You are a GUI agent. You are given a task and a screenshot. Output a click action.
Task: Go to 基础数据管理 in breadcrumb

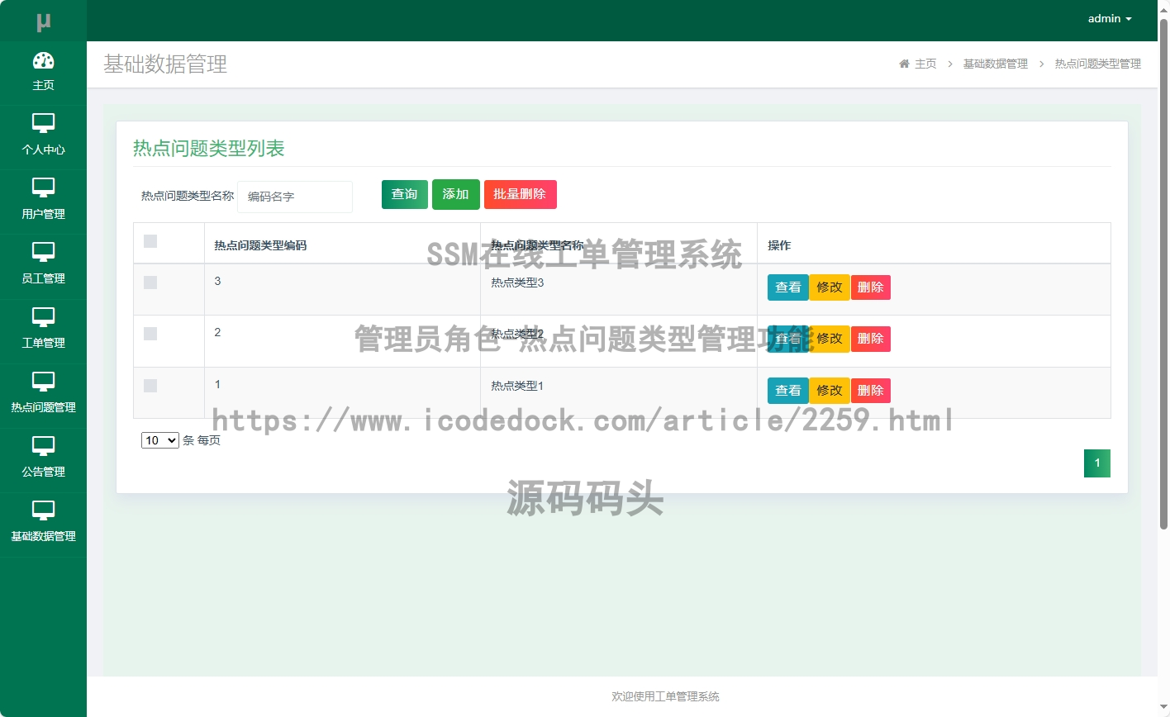(x=996, y=64)
